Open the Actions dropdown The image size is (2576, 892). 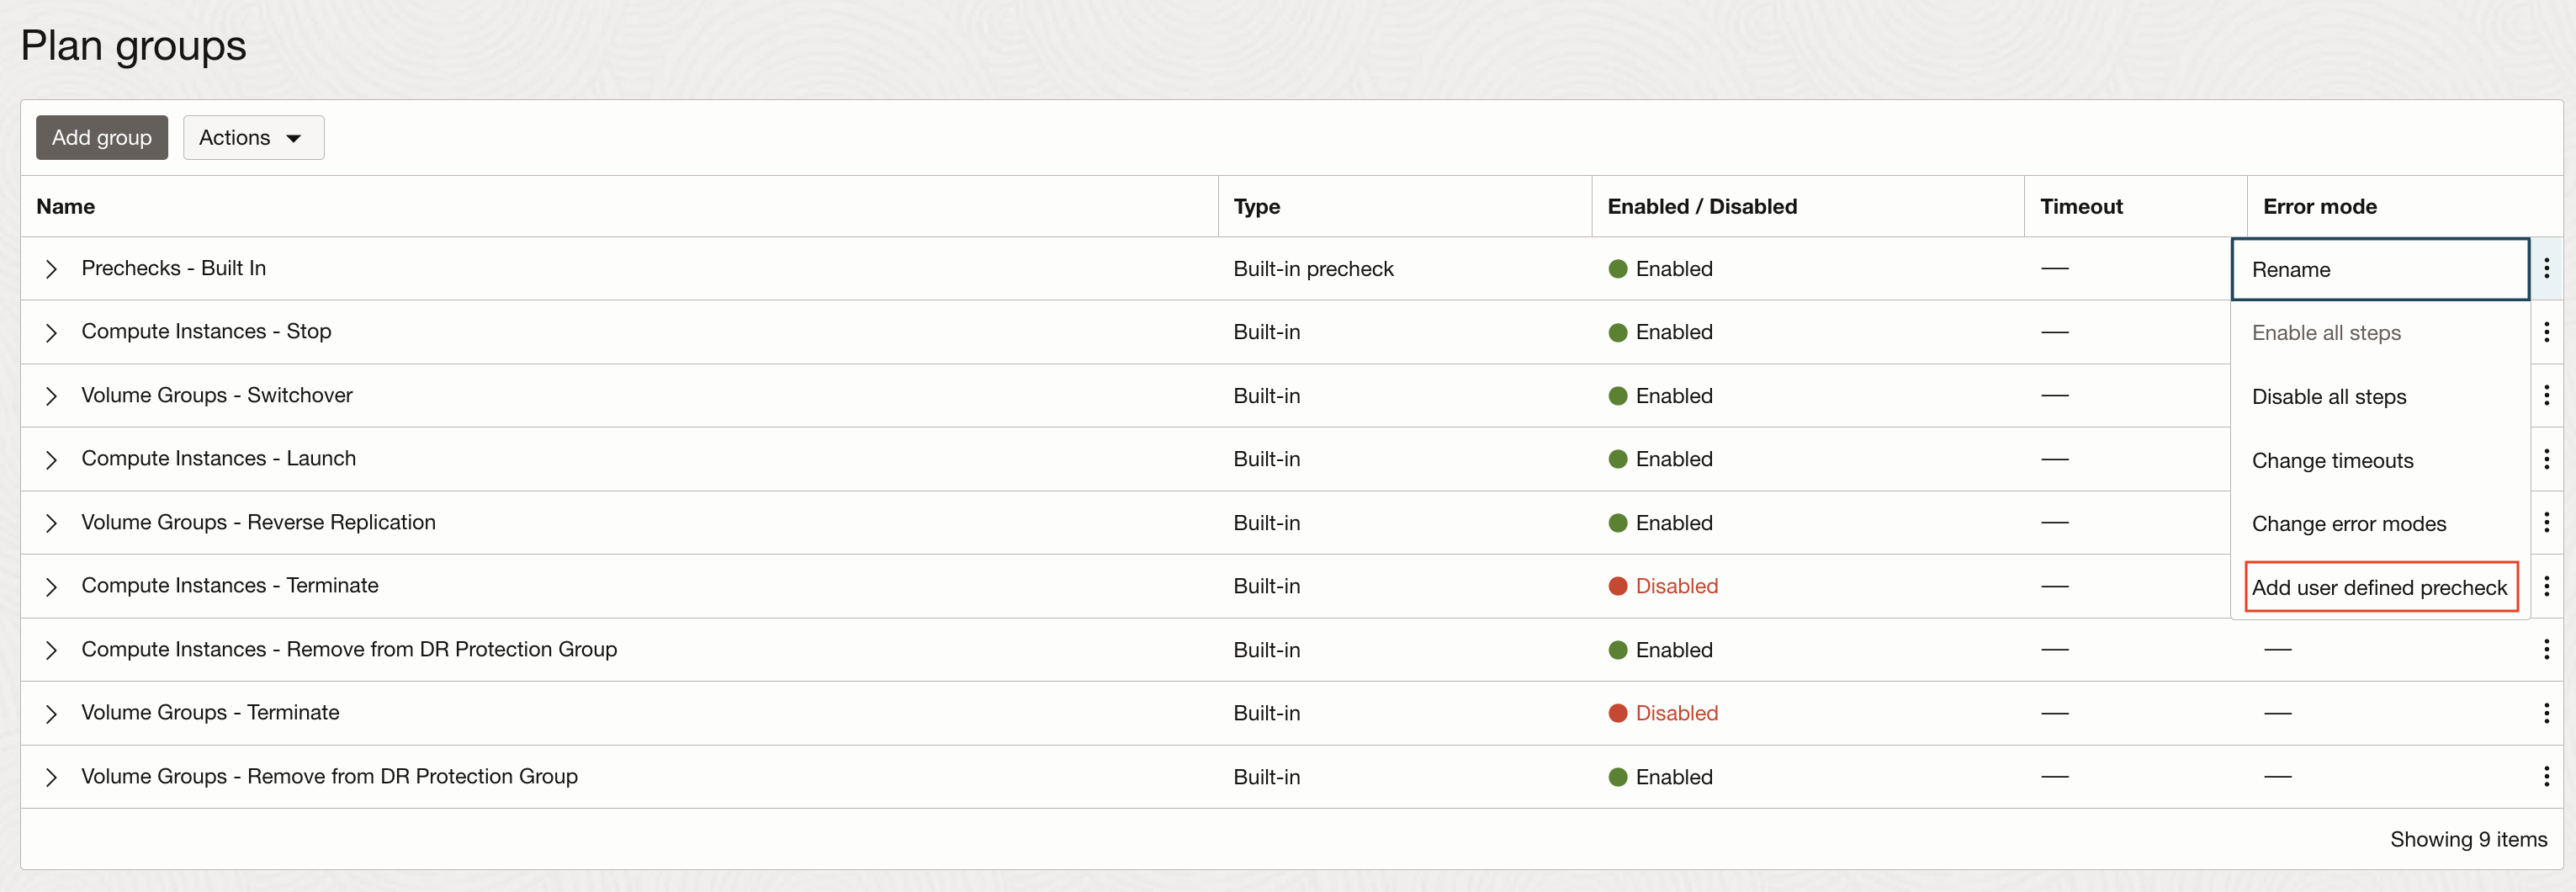point(253,137)
